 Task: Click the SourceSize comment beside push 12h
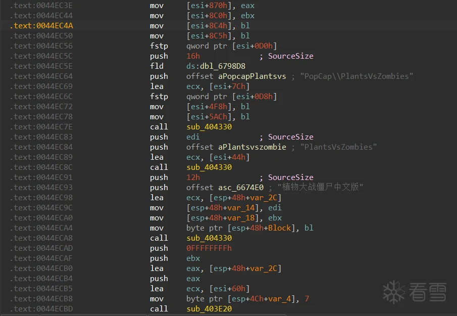point(290,177)
